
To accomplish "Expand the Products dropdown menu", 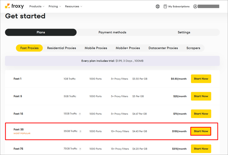I will tap(37, 6).
